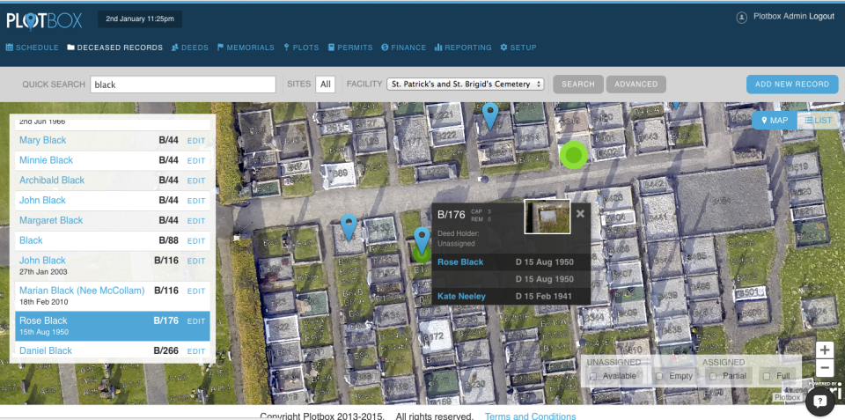Toggle the Full plots checkbox

[x=767, y=376]
